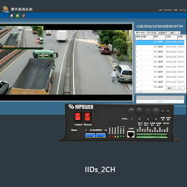Sort by the 頻道 column header
The height and width of the screenshot is (187, 187).
[138, 37]
